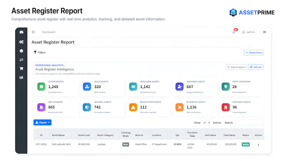The image size is (286, 161).
Task: Sort by the Tracking Mode column header
Action: [126, 134]
